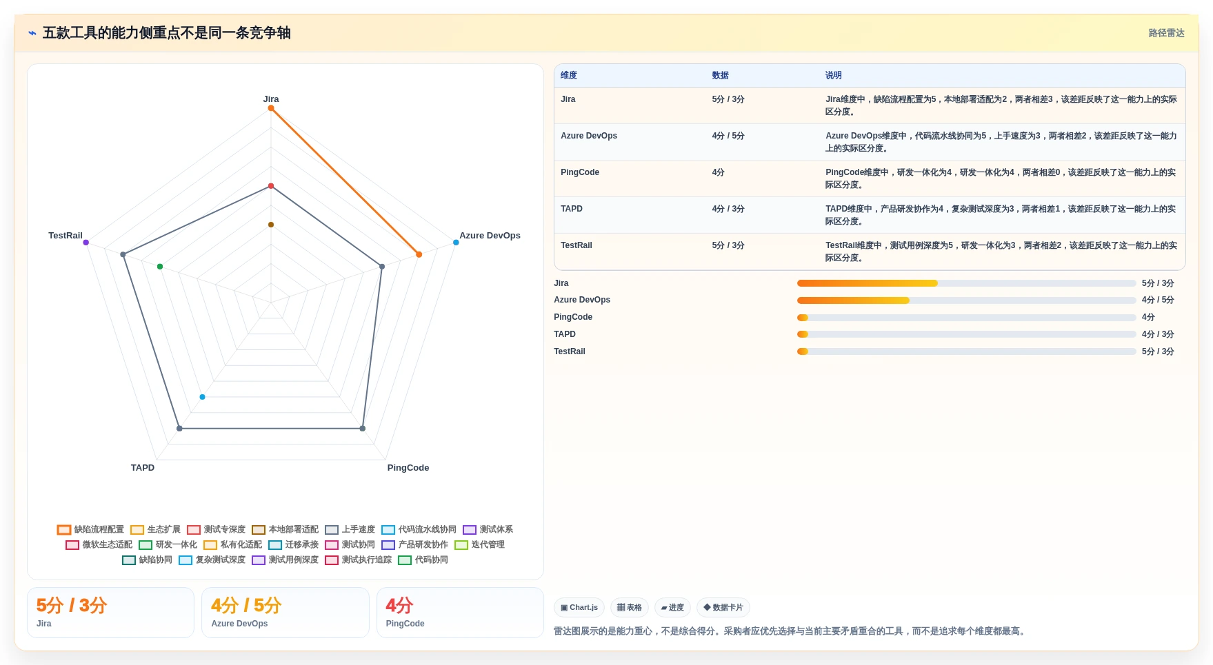Image resolution: width=1213 pixels, height=665 pixels.
Task: Toggle 测试协同 dataset visibility
Action: coord(350,544)
